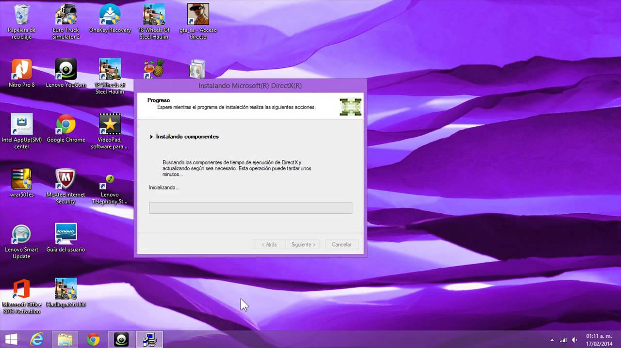Click the disabled < Atrás button

tap(269, 244)
